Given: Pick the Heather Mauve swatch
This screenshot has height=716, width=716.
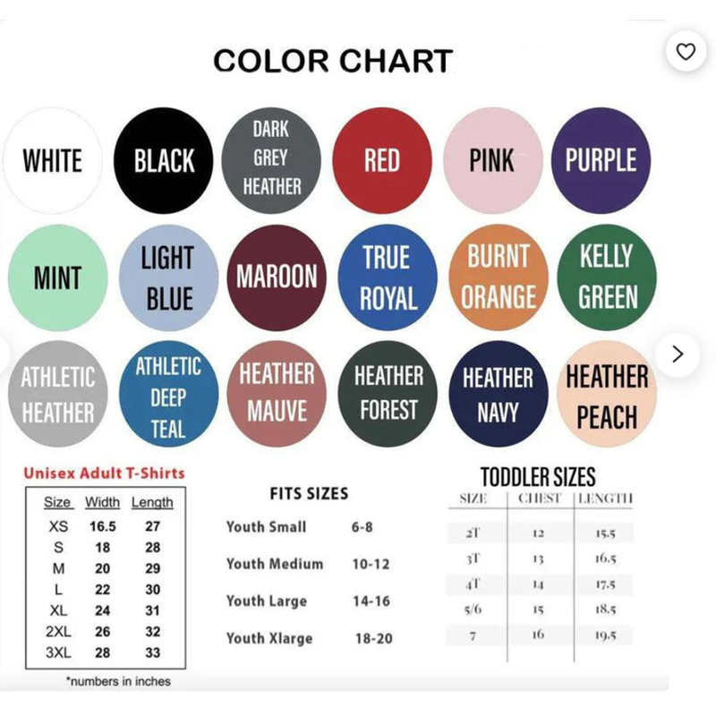Looking at the screenshot, I should pyautogui.click(x=277, y=394).
